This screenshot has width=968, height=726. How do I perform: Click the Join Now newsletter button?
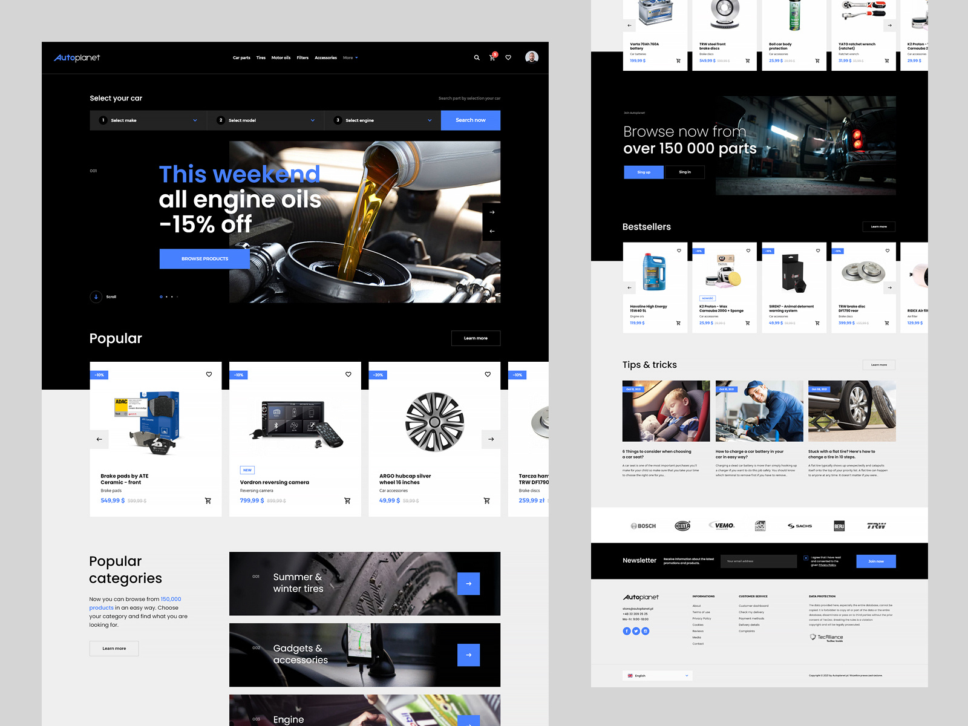875,561
